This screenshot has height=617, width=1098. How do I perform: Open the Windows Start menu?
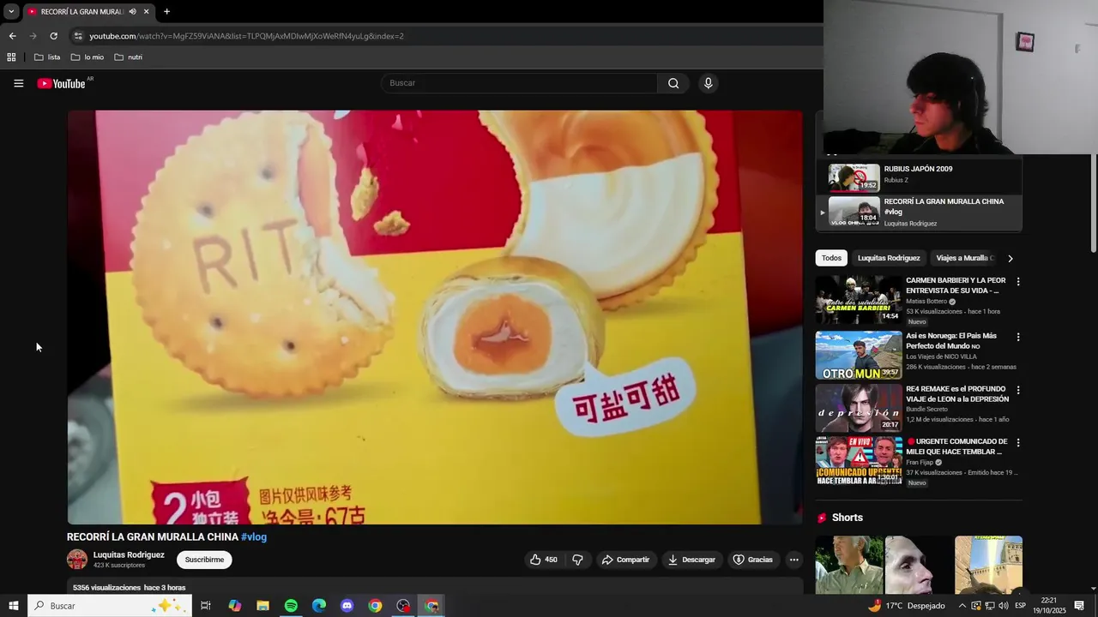(x=14, y=606)
